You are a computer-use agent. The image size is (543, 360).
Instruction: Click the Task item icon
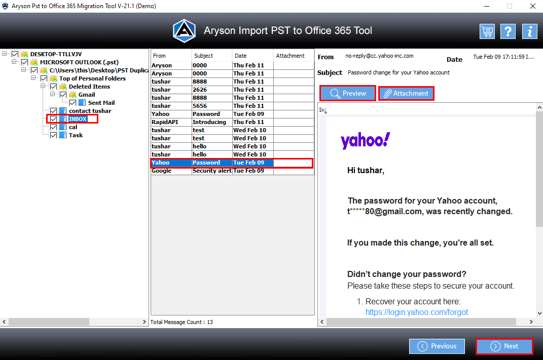[63, 135]
